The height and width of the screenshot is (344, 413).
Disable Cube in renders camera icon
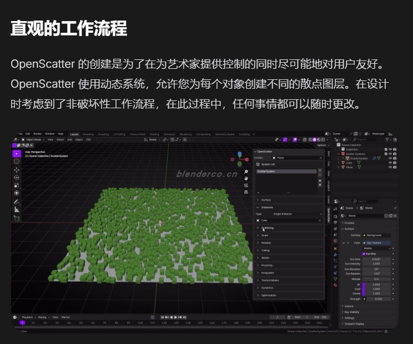395,163
